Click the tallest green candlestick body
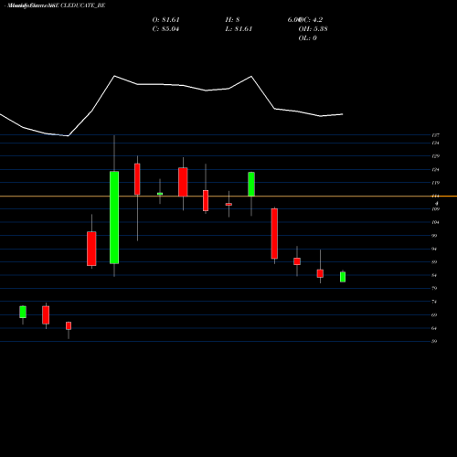The image size is (457, 457). coord(114,218)
